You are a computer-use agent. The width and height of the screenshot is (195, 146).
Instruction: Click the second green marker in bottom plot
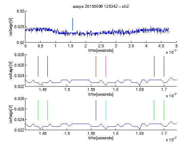47,110
